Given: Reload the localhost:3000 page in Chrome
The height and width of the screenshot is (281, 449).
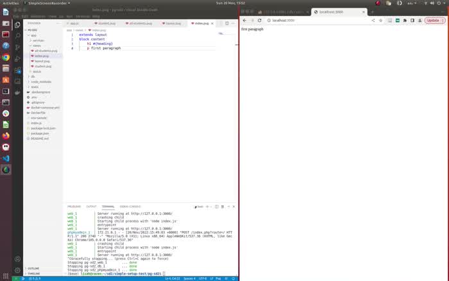Looking at the screenshot, I should (x=260, y=21).
